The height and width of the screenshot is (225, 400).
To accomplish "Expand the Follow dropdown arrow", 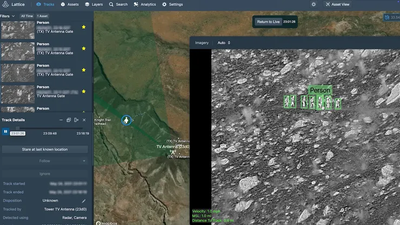I will [84, 161].
